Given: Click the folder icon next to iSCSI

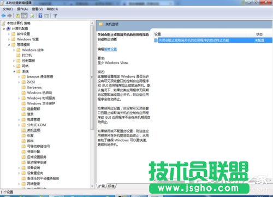Looking at the screenshot, I should [x=23, y=82].
